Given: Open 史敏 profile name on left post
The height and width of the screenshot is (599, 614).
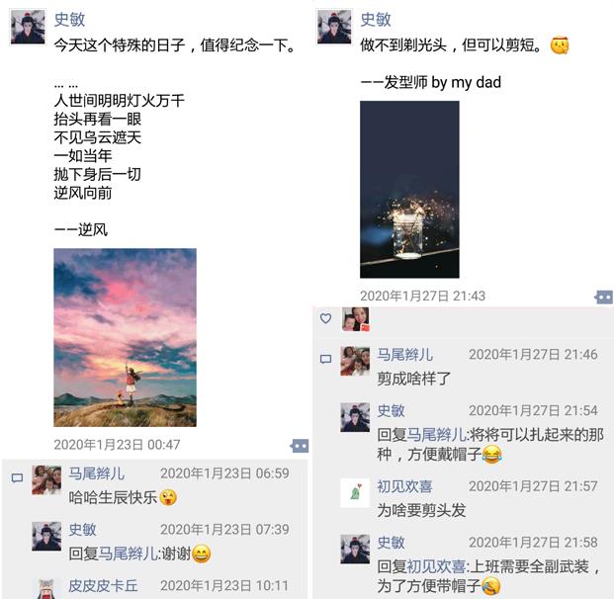Looking at the screenshot, I should click(x=69, y=20).
